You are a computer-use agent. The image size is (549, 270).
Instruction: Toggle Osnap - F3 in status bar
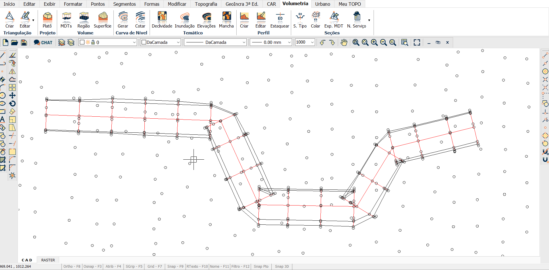[x=92, y=267]
